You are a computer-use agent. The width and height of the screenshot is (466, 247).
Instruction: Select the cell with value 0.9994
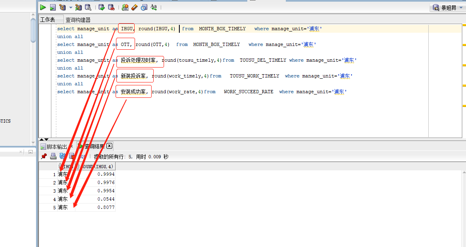pyautogui.click(x=95, y=174)
